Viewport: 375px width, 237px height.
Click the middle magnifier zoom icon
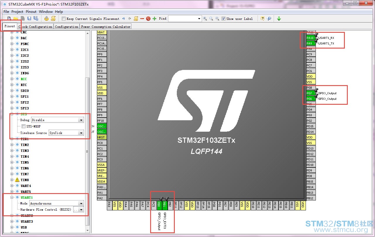click(211, 19)
